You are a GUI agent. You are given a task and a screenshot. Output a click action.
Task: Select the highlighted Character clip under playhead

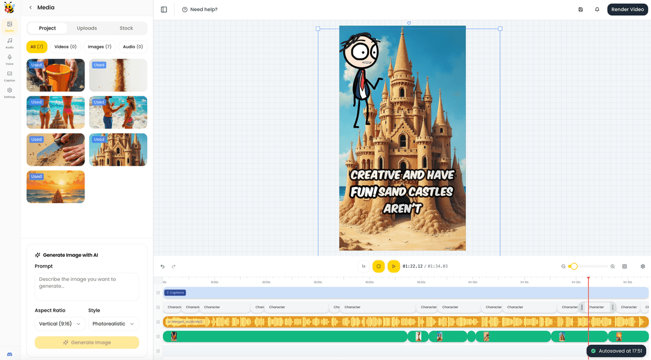point(597,308)
